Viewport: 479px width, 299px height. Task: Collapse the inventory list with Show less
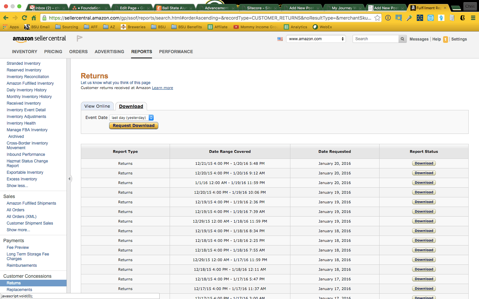pos(17,186)
